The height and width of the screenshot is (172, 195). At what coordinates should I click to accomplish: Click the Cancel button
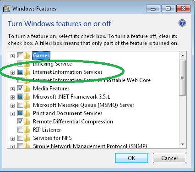pos(169,158)
